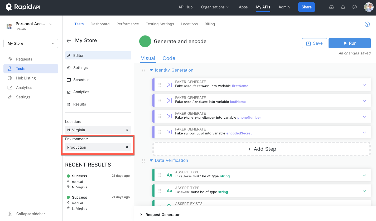The image size is (376, 221).
Task: Click the RapidAPI logo
Action: point(23,7)
